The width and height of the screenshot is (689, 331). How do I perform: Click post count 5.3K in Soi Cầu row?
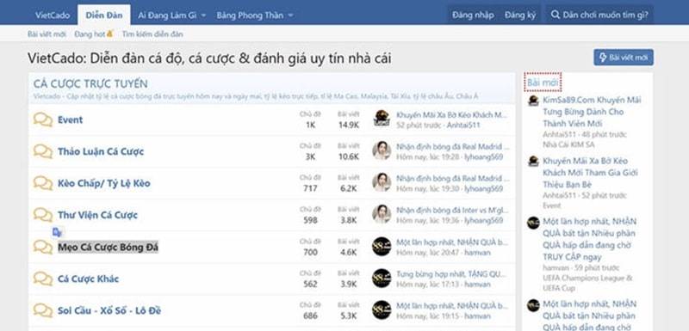[x=349, y=316]
